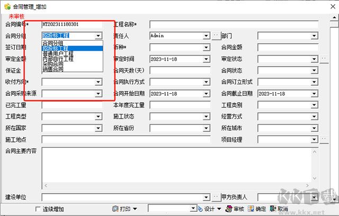Click the 本年度完工量 input field
The width and height of the screenshot is (339, 216).
(180, 105)
